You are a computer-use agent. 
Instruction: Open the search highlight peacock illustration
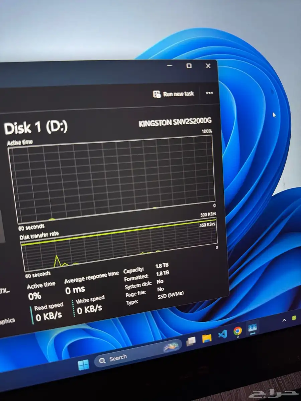pos(172,347)
